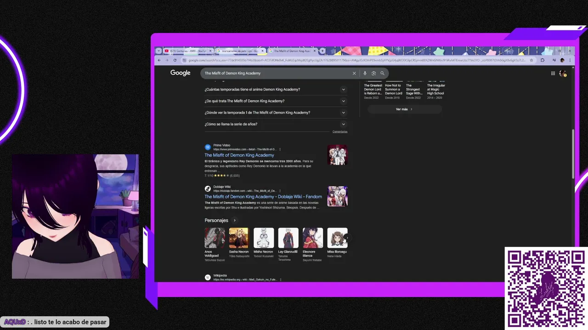The image size is (588, 330).
Task: Click the 'listo te lo acabo de pasar' chat message
Action: click(70, 322)
